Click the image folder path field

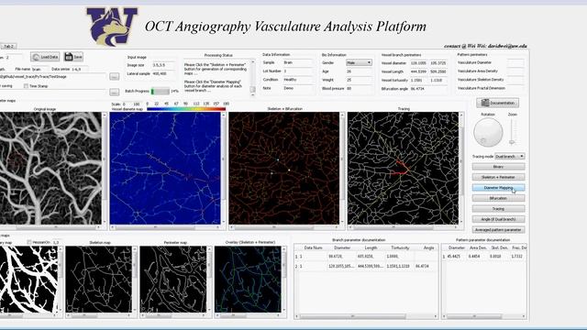53,76
